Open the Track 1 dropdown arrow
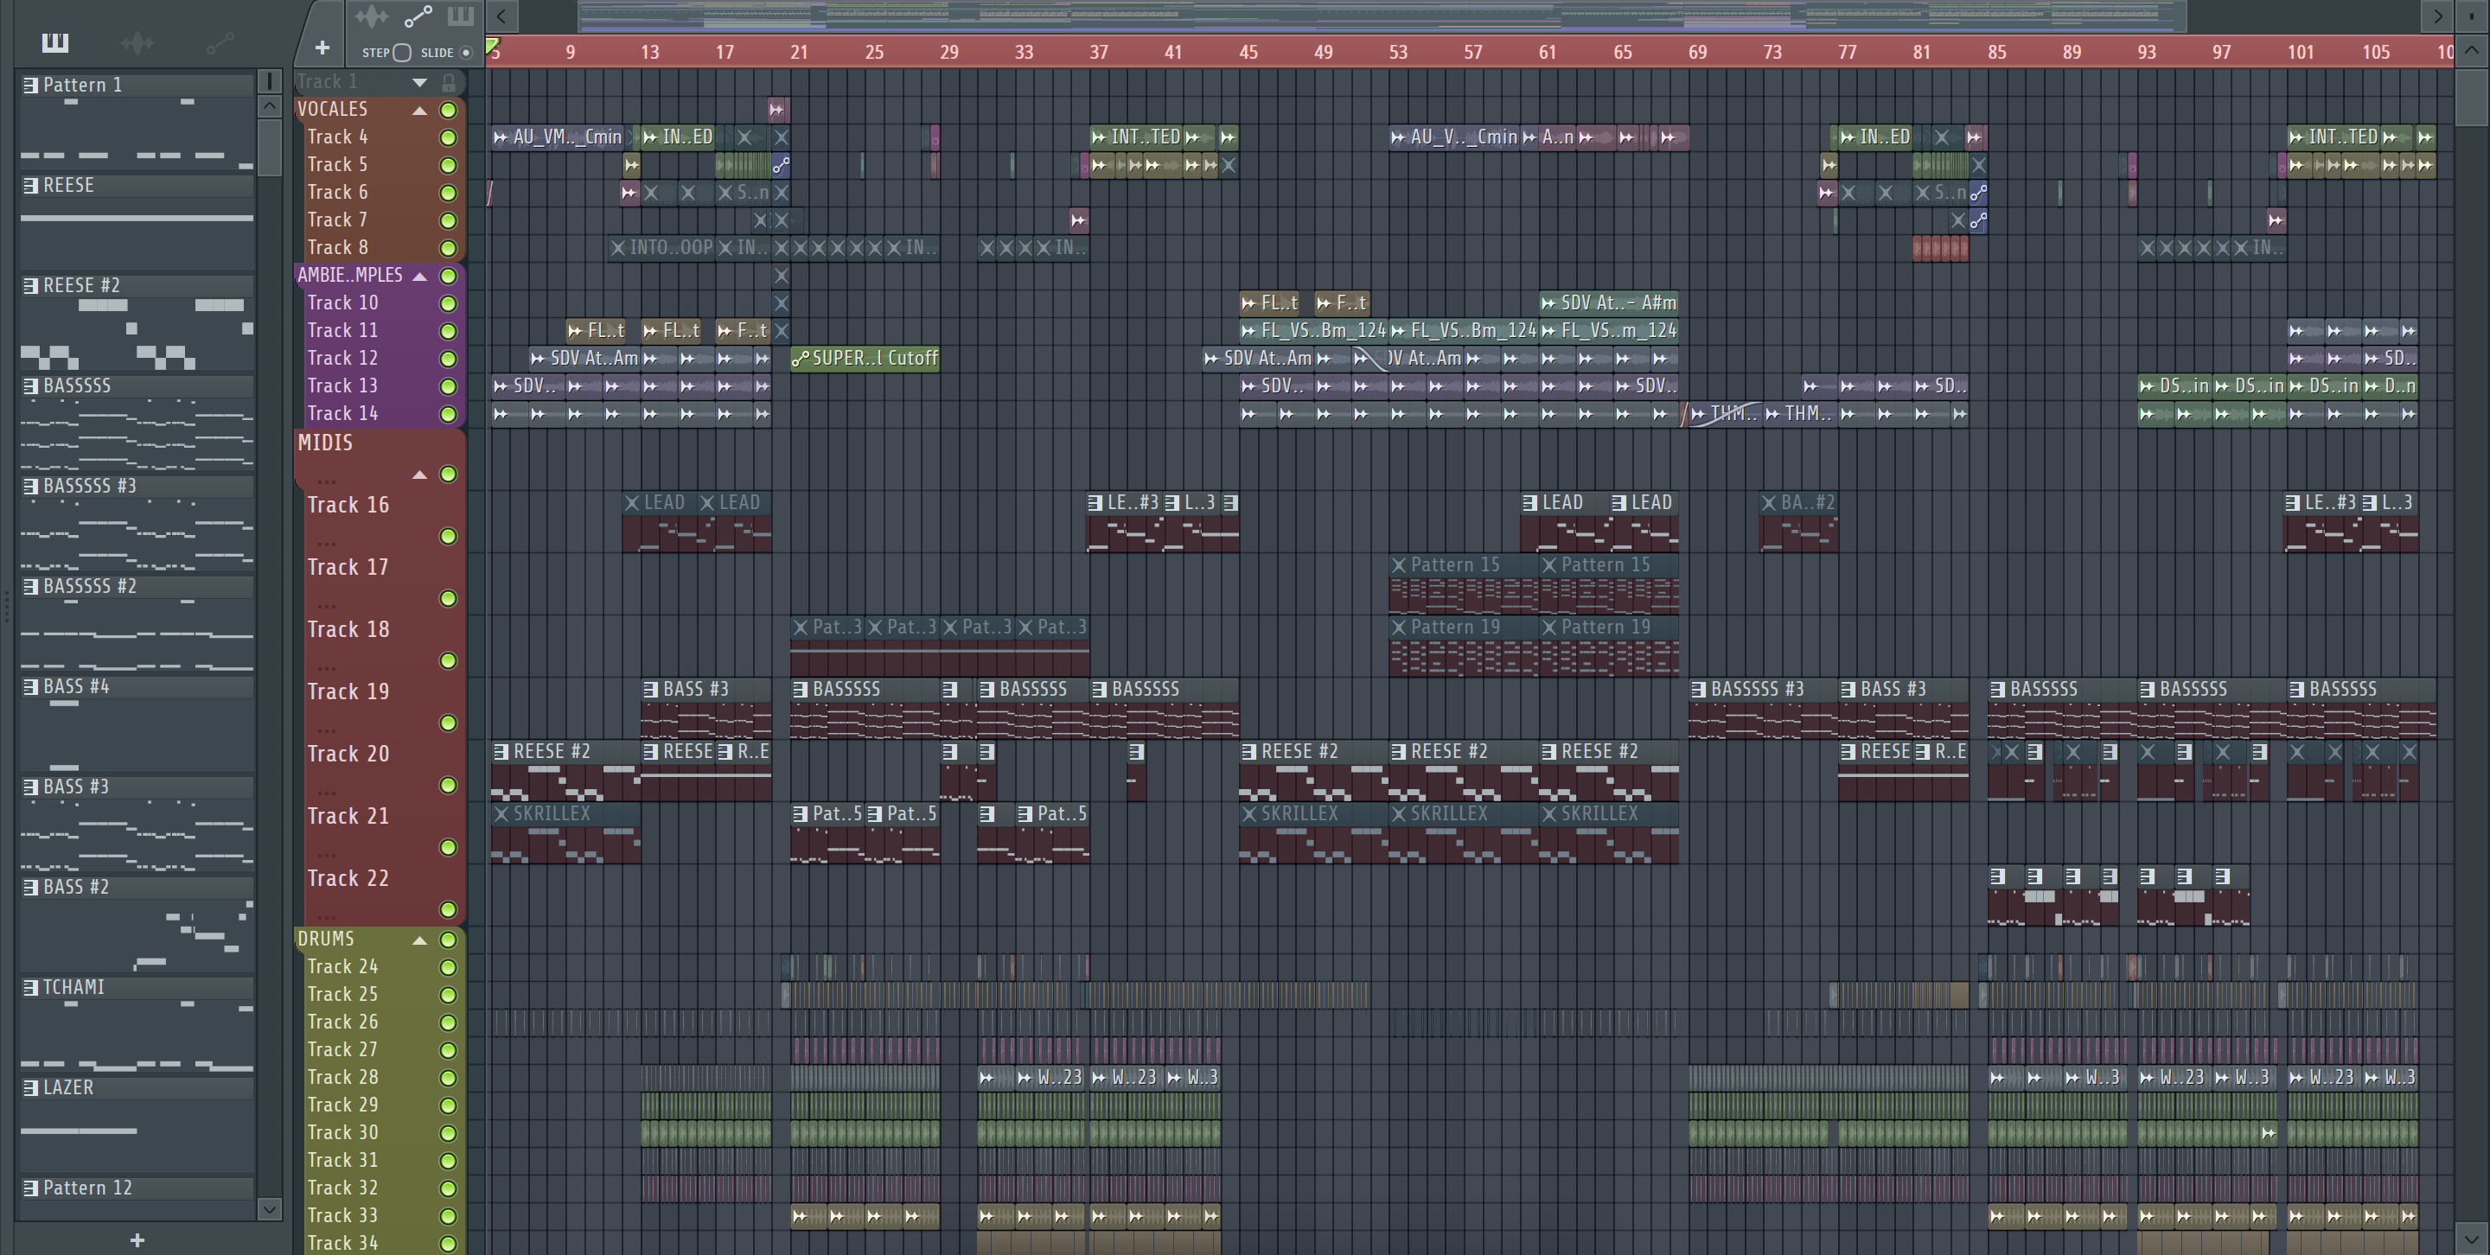The image size is (2490, 1255). tap(419, 82)
